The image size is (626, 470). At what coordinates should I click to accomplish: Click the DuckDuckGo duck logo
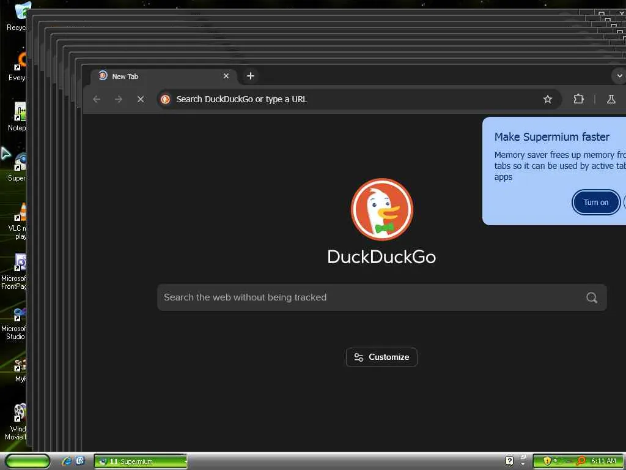click(x=381, y=209)
